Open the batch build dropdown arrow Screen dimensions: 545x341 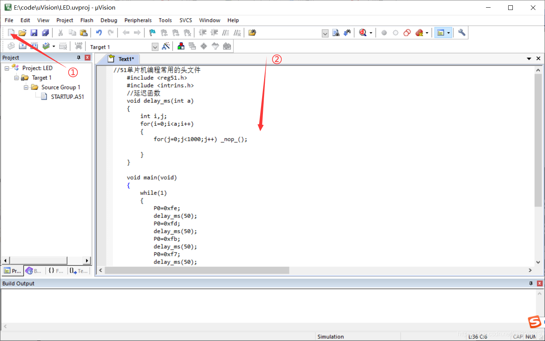tap(54, 46)
